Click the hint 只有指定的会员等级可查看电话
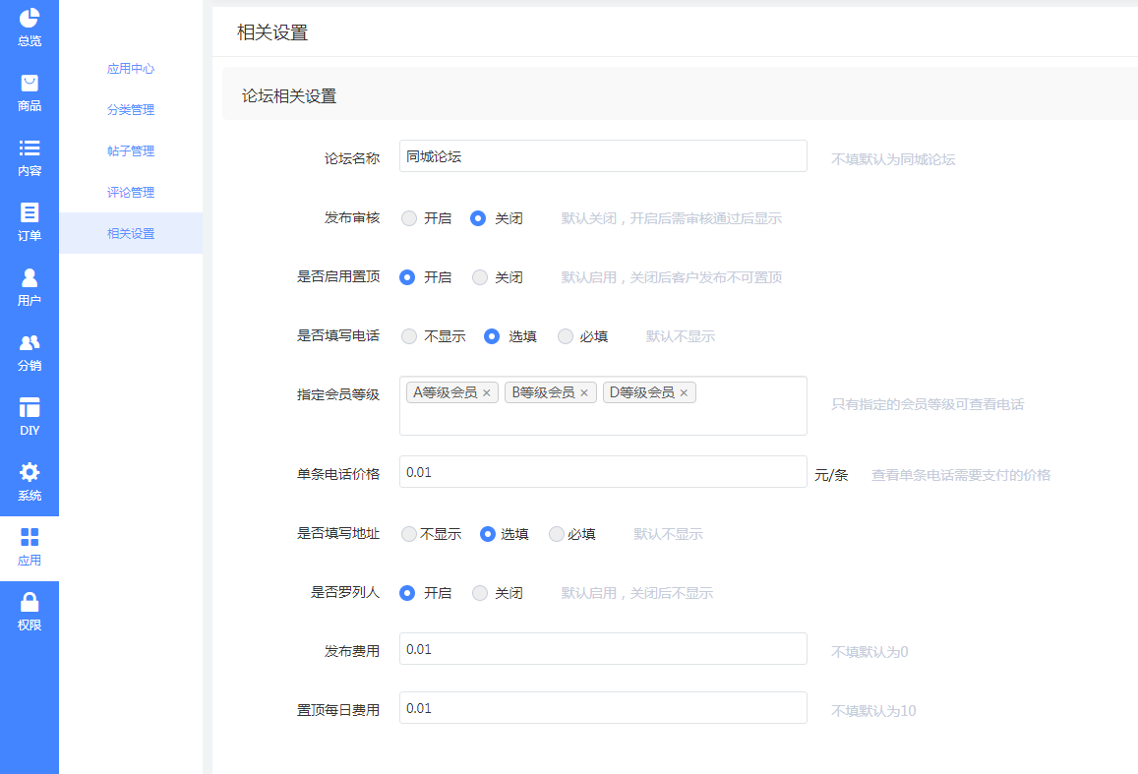The image size is (1138, 774). coord(928,405)
